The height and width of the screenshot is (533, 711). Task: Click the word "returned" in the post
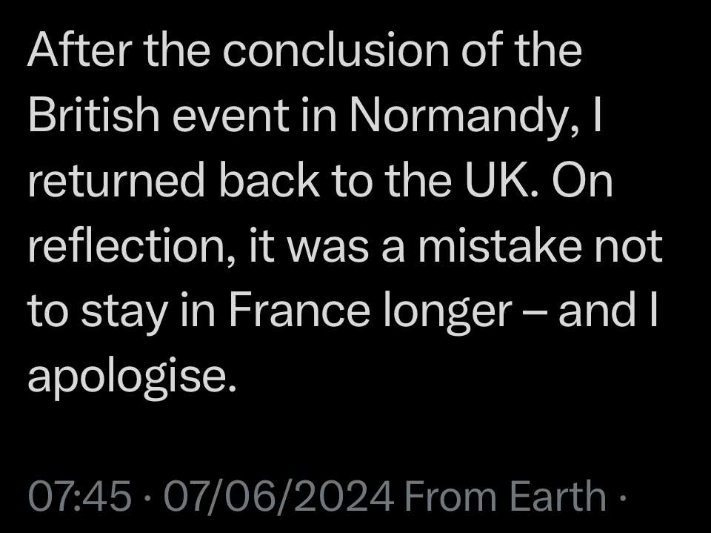tap(113, 182)
